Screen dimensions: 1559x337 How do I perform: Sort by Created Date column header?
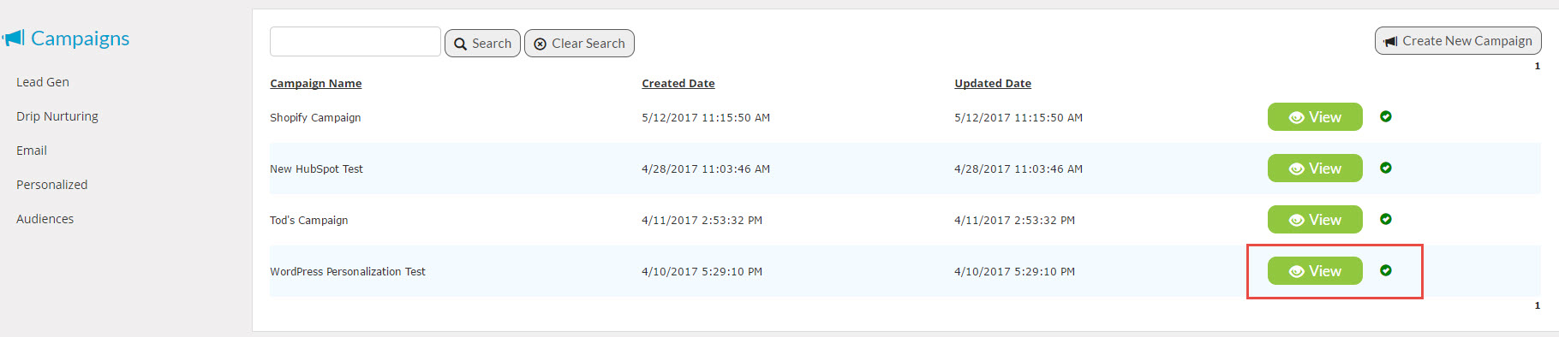pyautogui.click(x=678, y=83)
